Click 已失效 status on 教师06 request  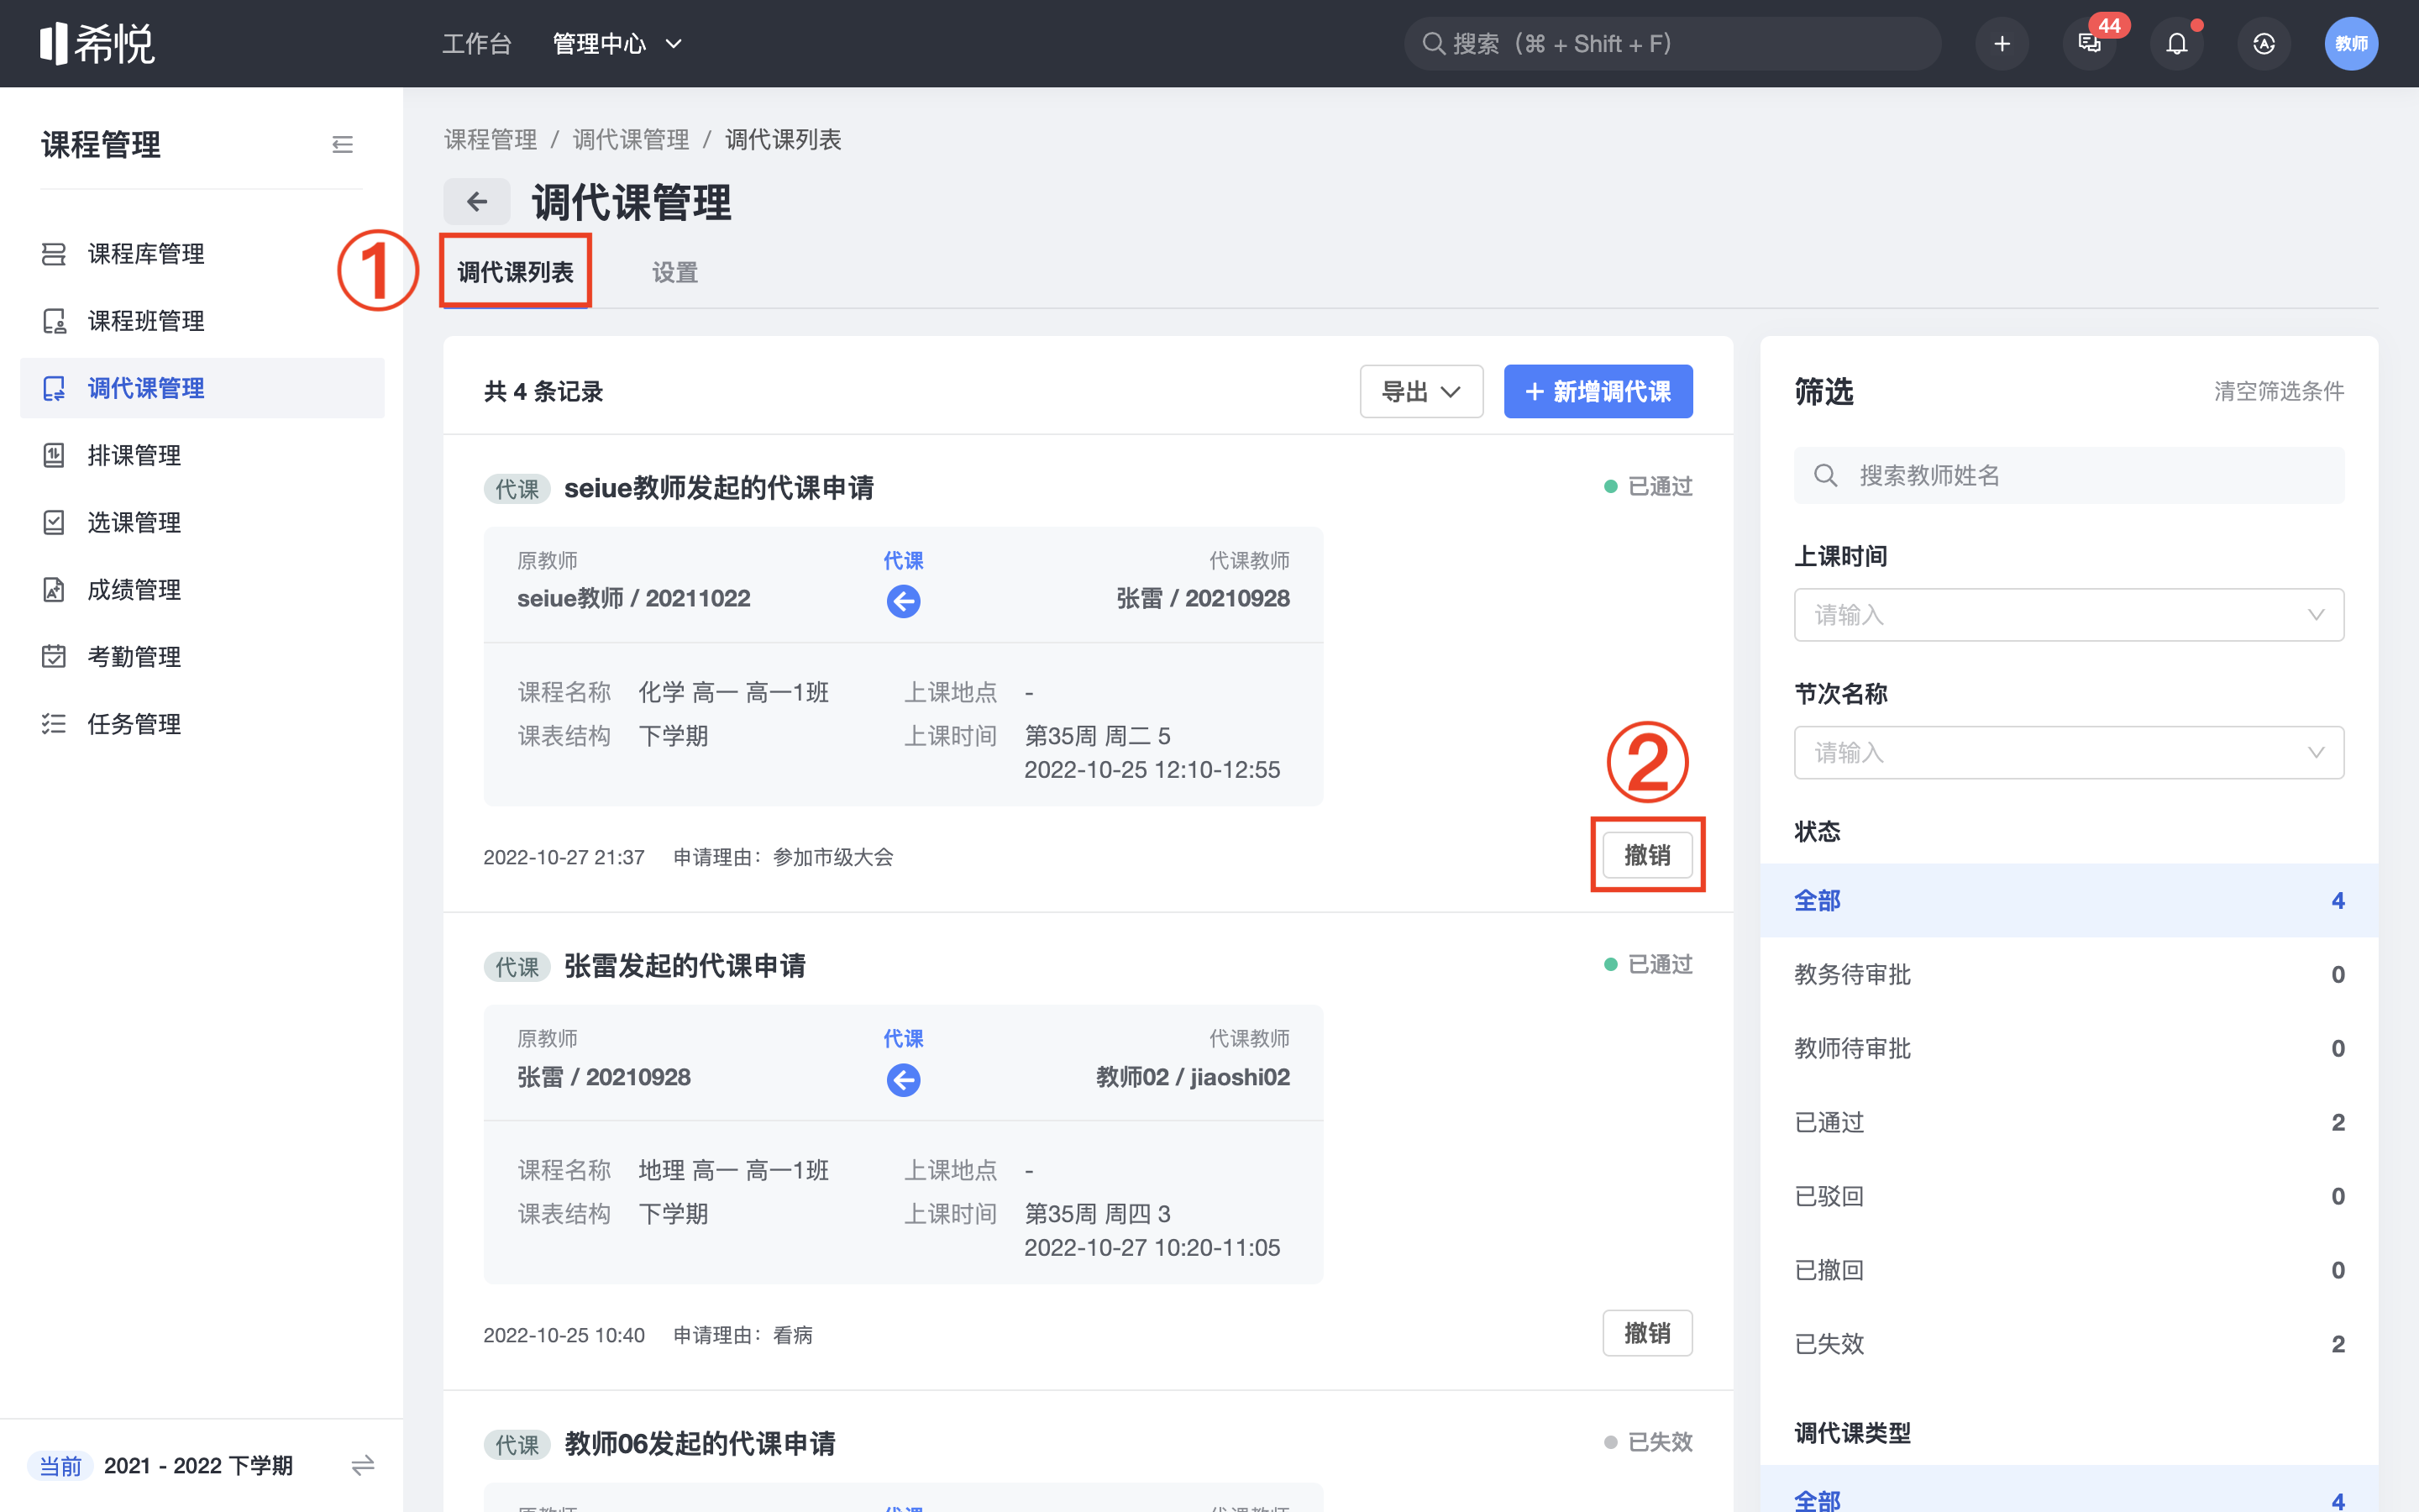click(x=1648, y=1442)
